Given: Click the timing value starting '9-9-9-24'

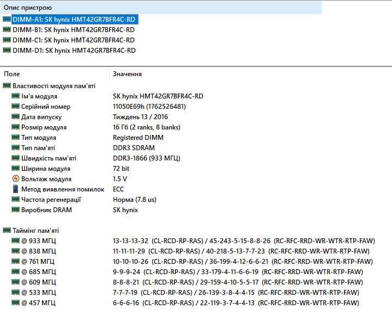Looking at the screenshot, I should tap(238, 272).
